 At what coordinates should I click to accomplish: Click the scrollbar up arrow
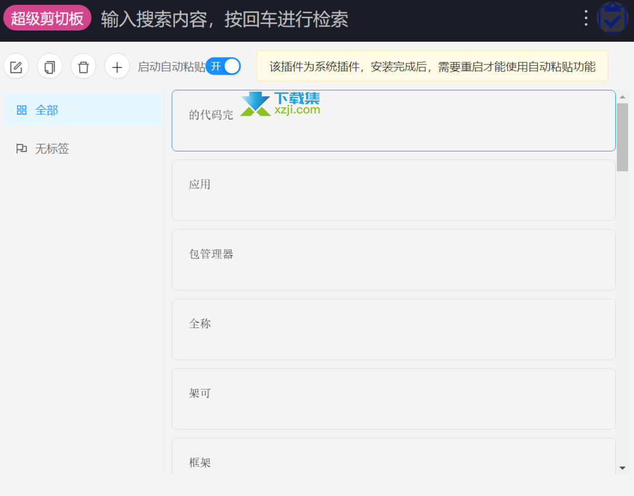click(x=622, y=97)
